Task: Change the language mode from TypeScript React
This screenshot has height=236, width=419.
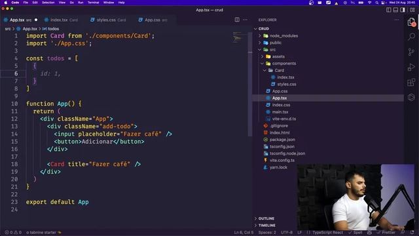Action: tap(327, 233)
